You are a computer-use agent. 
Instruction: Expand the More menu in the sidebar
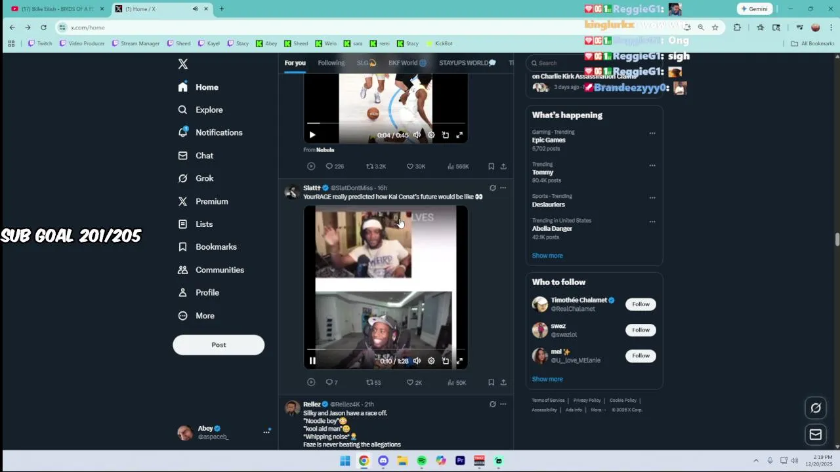pyautogui.click(x=196, y=315)
